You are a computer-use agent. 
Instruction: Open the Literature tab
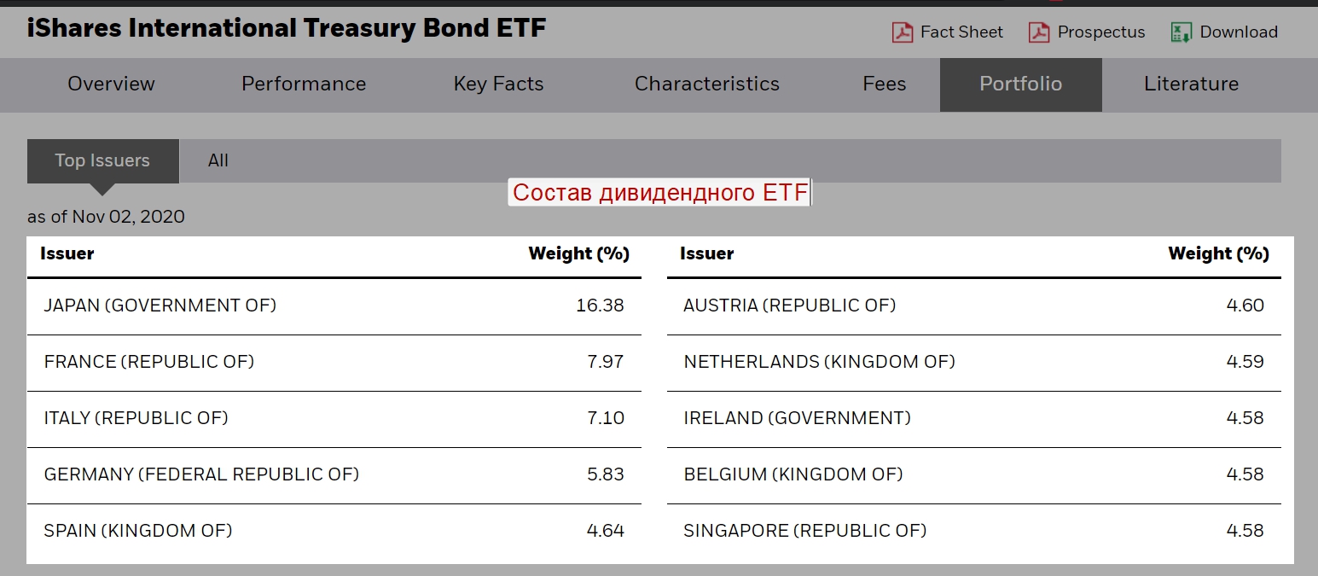coord(1191,84)
